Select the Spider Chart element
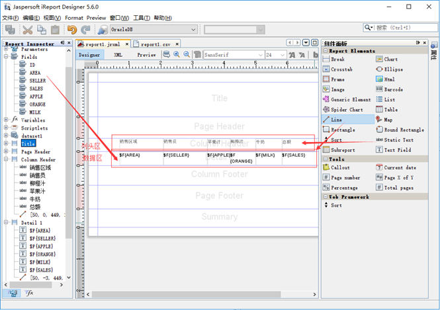 [347, 110]
